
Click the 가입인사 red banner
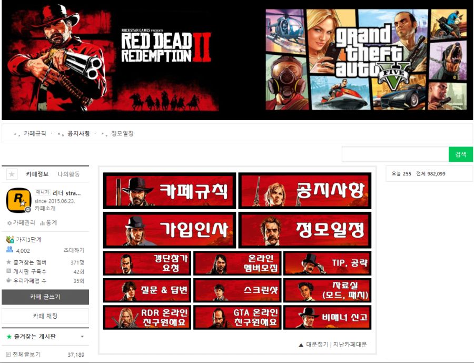(x=169, y=230)
